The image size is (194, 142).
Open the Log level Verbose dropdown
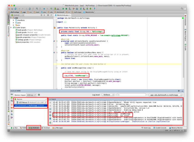click(x=108, y=95)
